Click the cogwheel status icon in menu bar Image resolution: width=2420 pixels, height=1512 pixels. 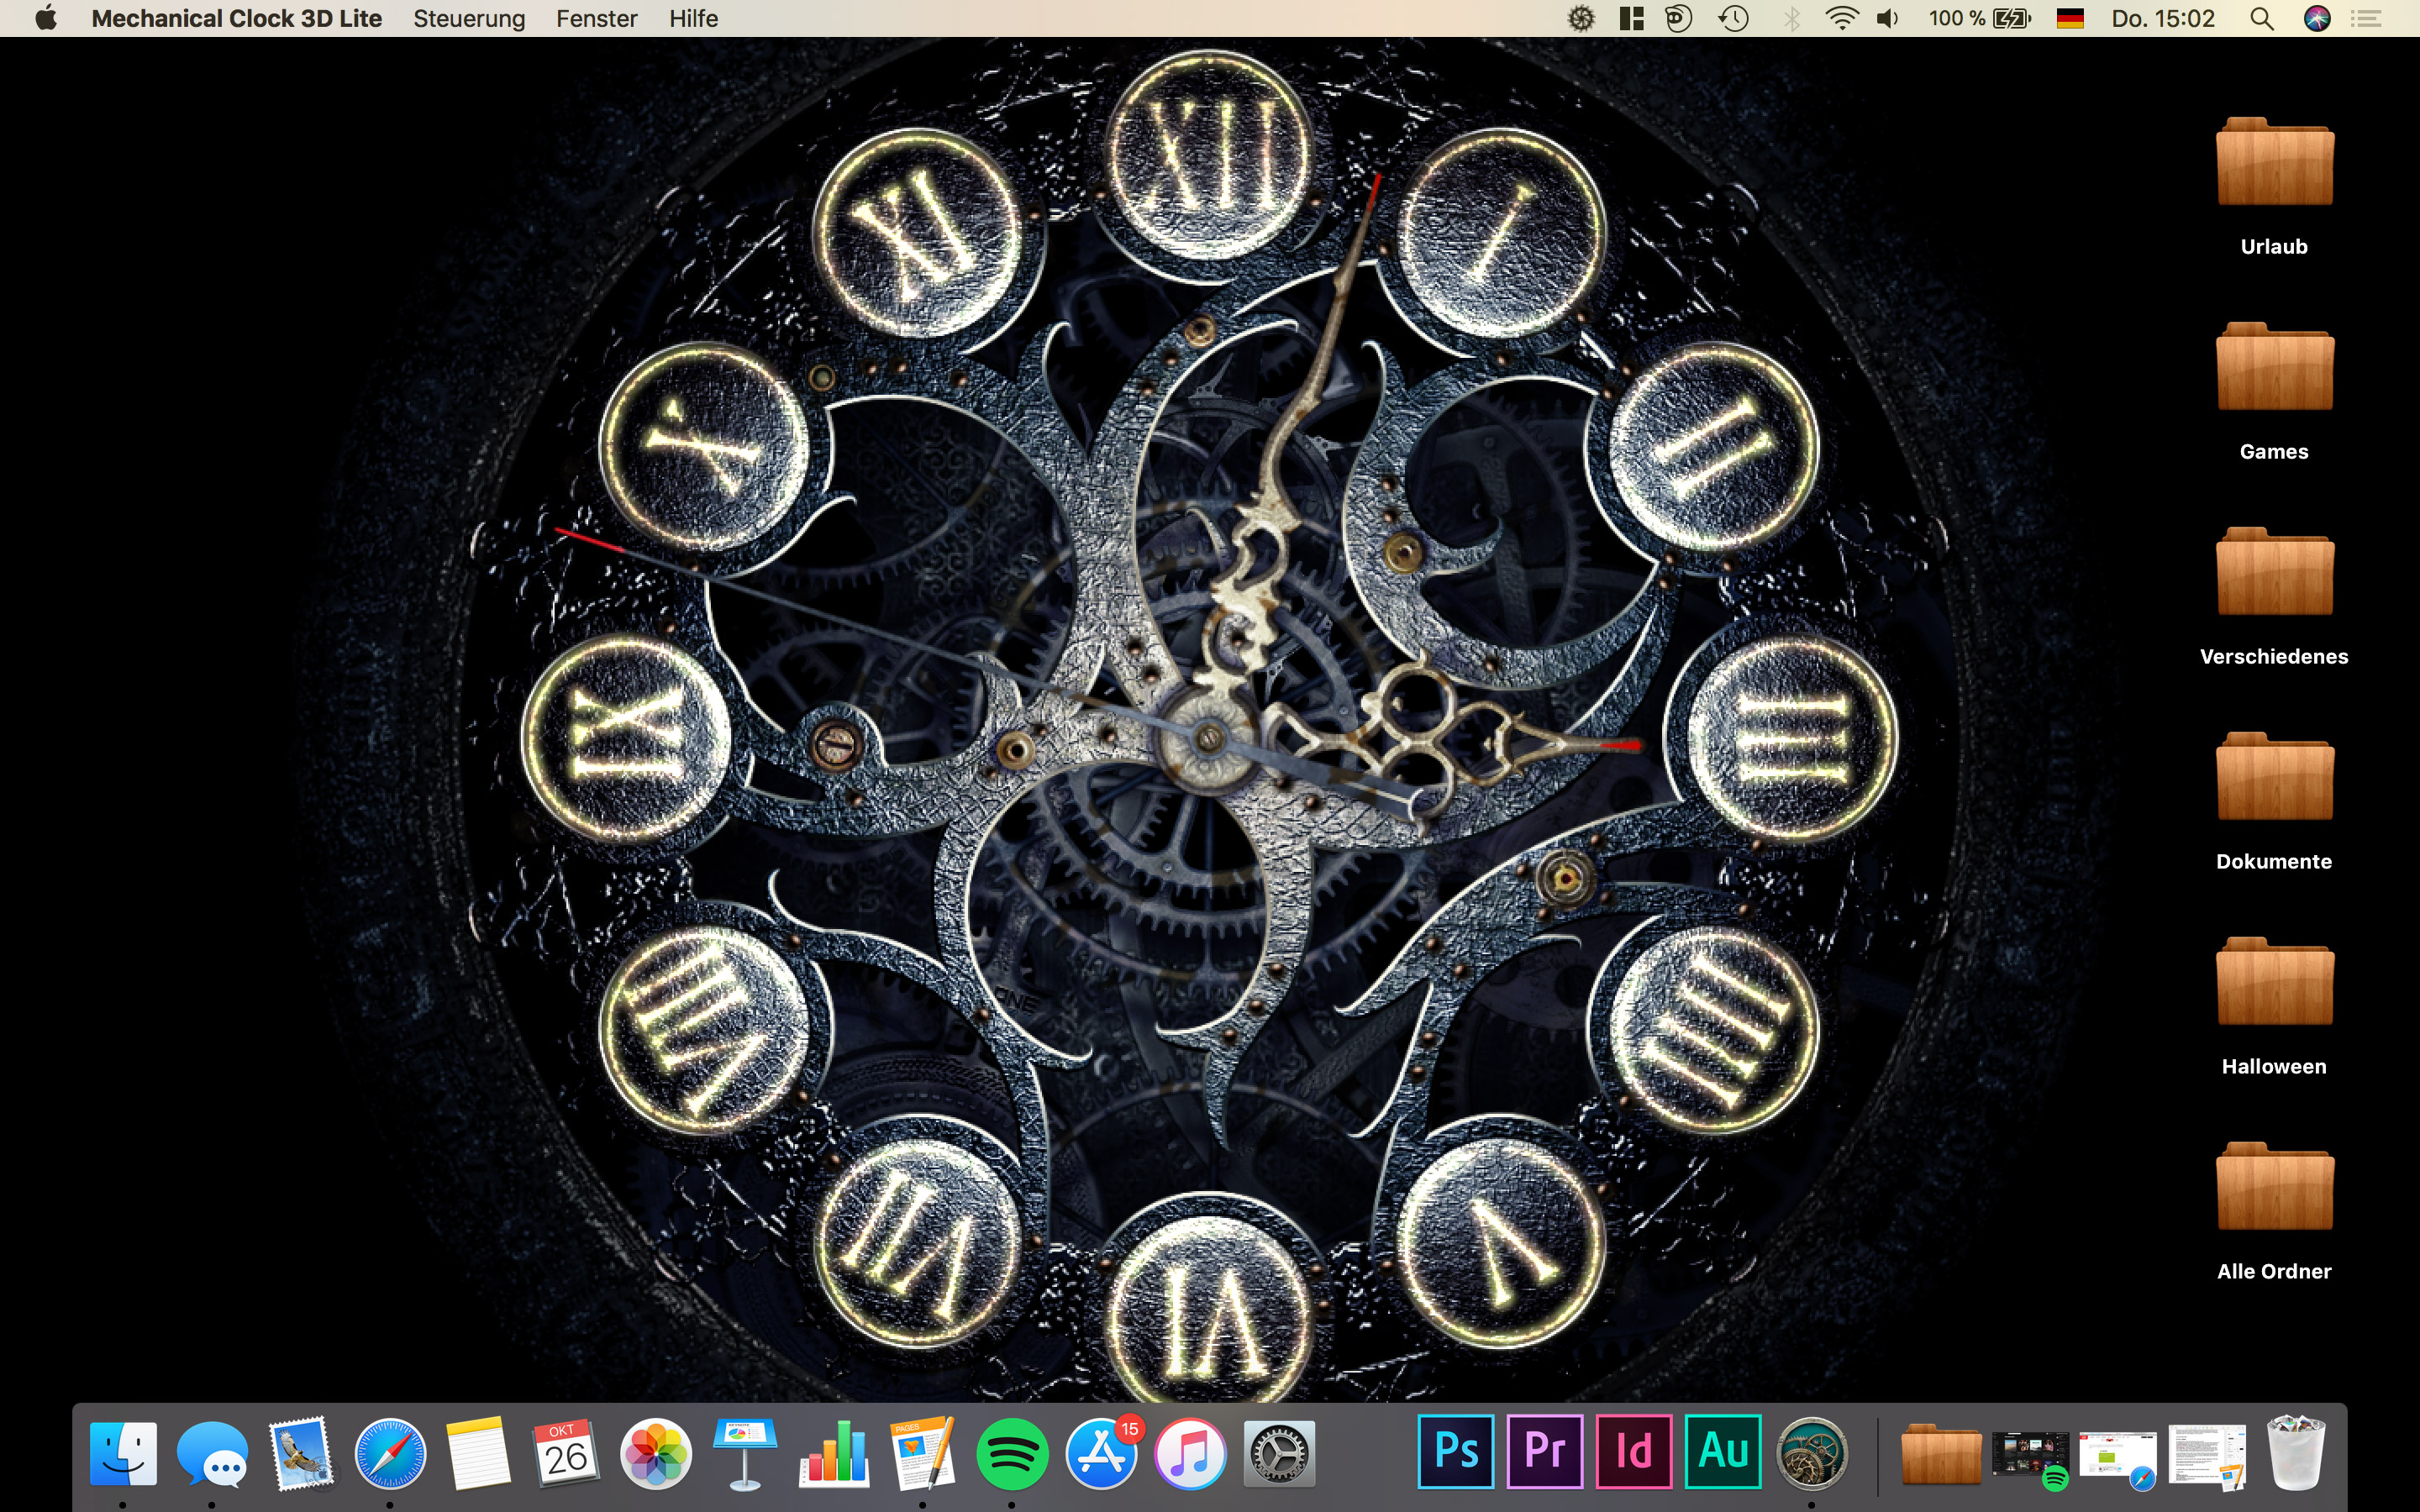[1580, 18]
